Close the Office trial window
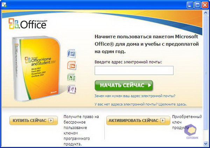This screenshot has height=148, width=210. tap(205, 5)
